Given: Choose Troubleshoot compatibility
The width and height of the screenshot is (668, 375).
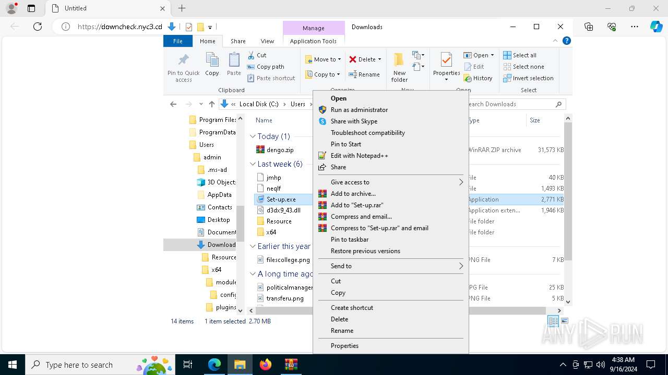Looking at the screenshot, I should click(x=390, y=133).
